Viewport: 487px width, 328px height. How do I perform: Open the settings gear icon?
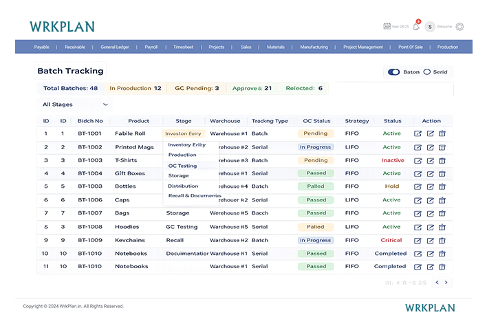tap(459, 27)
